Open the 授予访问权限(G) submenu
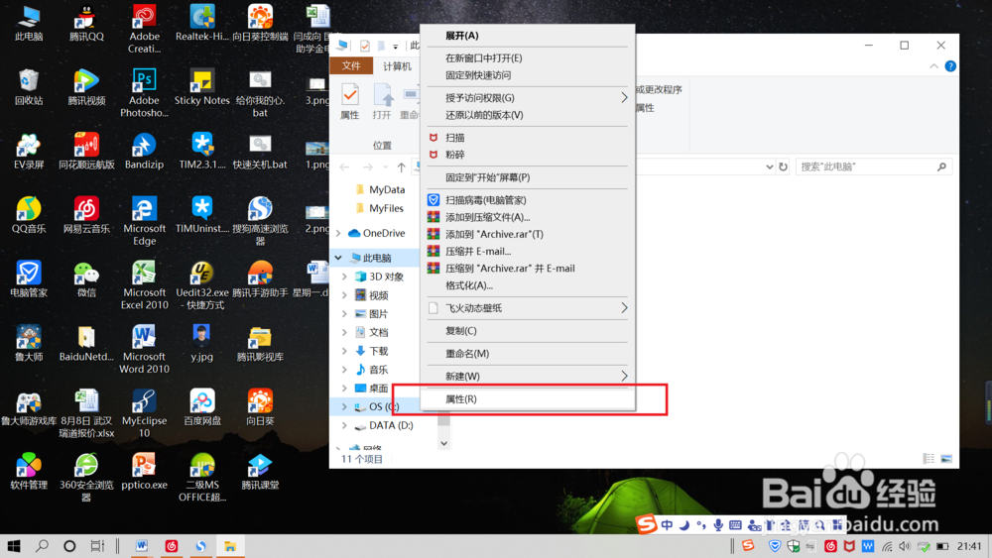The image size is (992, 558). coord(528,98)
